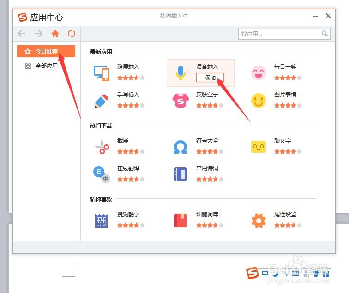Click the 手写输入 app name
The height and width of the screenshot is (293, 349).
[x=128, y=95]
